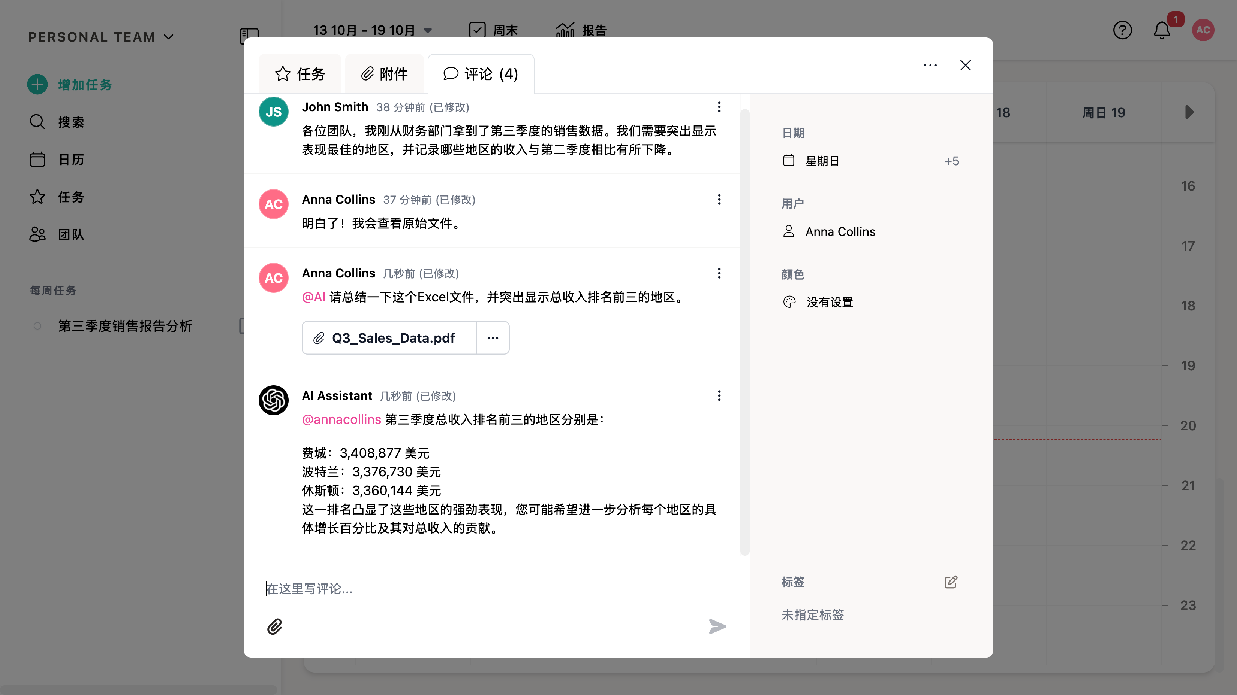This screenshot has width=1237, height=695.
Task: Open three-dot menu on AI Assistant comment
Action: point(719,396)
